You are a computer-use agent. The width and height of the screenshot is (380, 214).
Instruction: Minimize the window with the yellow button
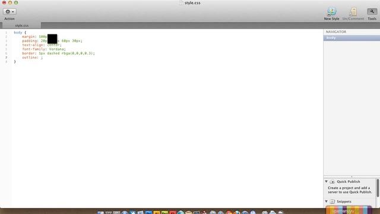tap(10, 2)
